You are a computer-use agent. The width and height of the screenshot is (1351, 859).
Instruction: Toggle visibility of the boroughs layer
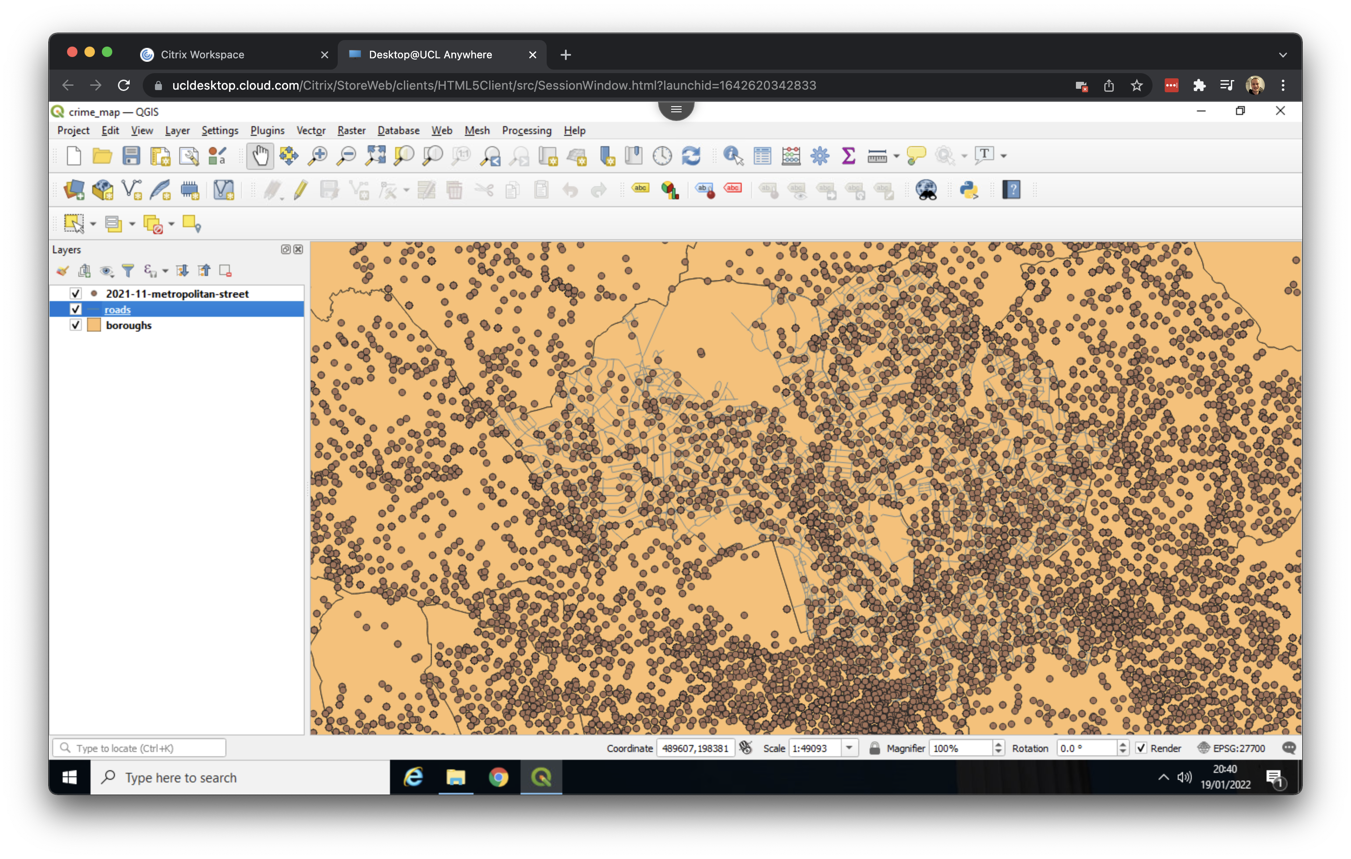click(x=76, y=325)
